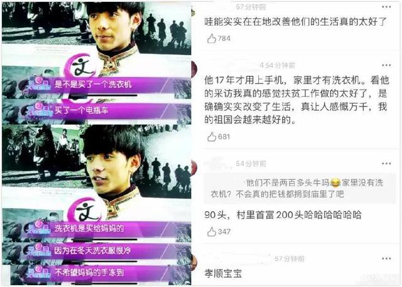Open bottom screenshot captioned 洗衣机是买给妈妈的

[x=96, y=205]
